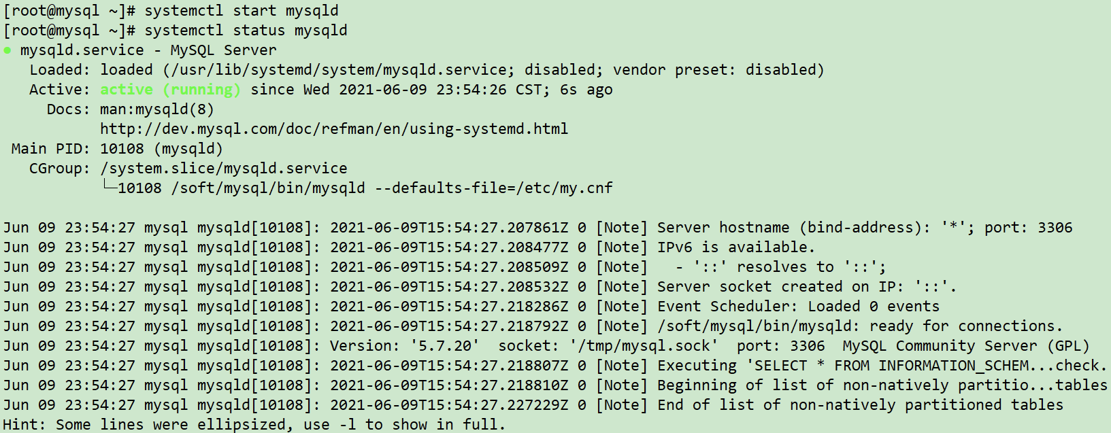Click the 'Event Scheduler: Loaded 0 events' message

798,307
